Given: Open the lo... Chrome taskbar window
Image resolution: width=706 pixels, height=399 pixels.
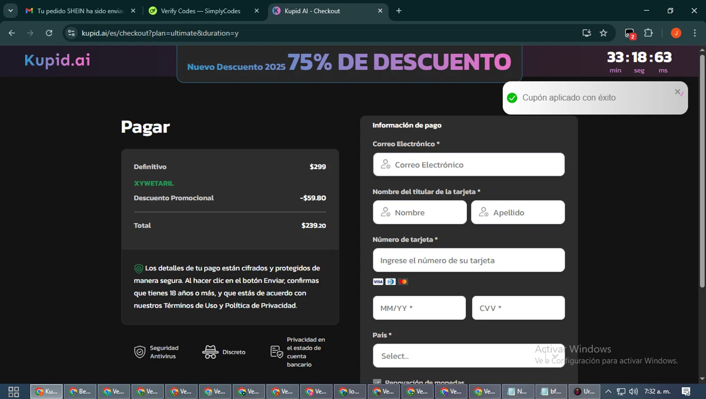Looking at the screenshot, I should [350, 391].
